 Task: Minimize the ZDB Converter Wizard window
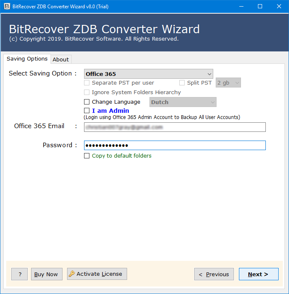pyautogui.click(x=241, y=6)
